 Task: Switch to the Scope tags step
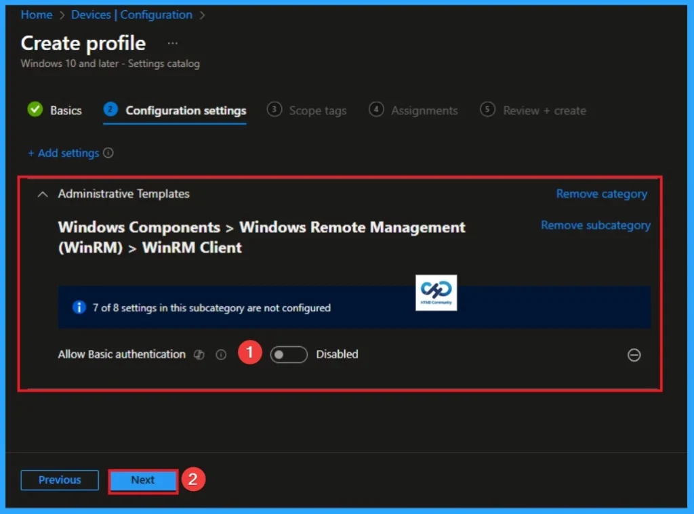tap(317, 110)
